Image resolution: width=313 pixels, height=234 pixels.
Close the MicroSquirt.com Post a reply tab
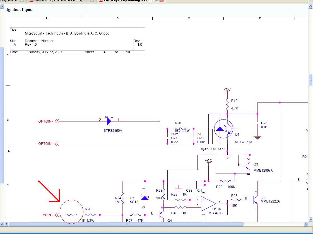coord(92,1)
